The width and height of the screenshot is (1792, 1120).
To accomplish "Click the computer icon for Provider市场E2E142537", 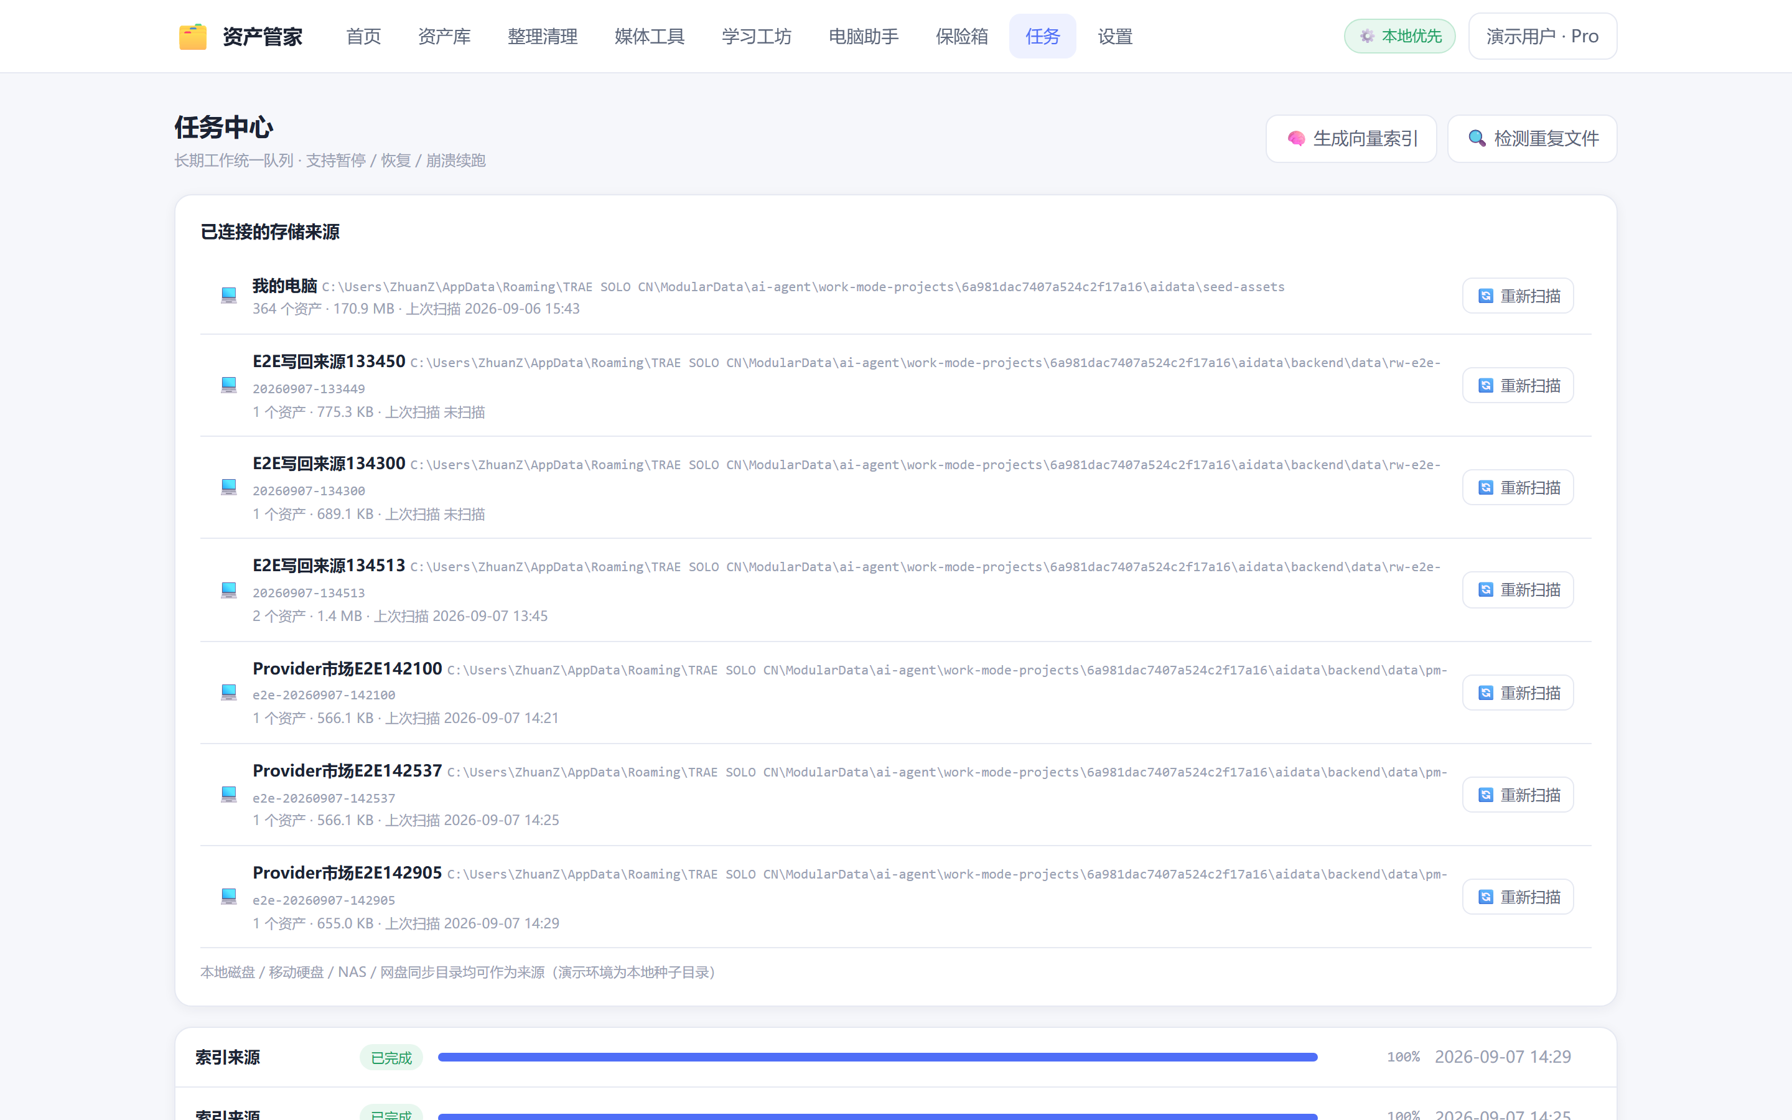I will 229,795.
